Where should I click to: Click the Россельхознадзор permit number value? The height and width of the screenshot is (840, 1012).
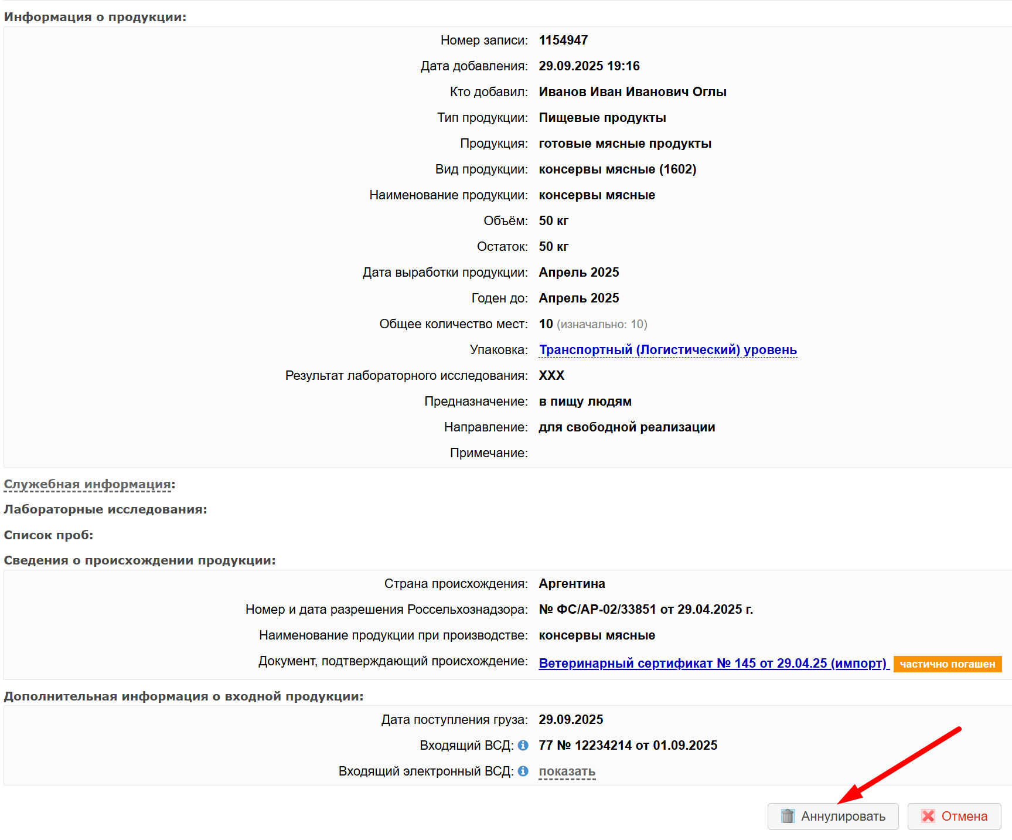(x=646, y=610)
